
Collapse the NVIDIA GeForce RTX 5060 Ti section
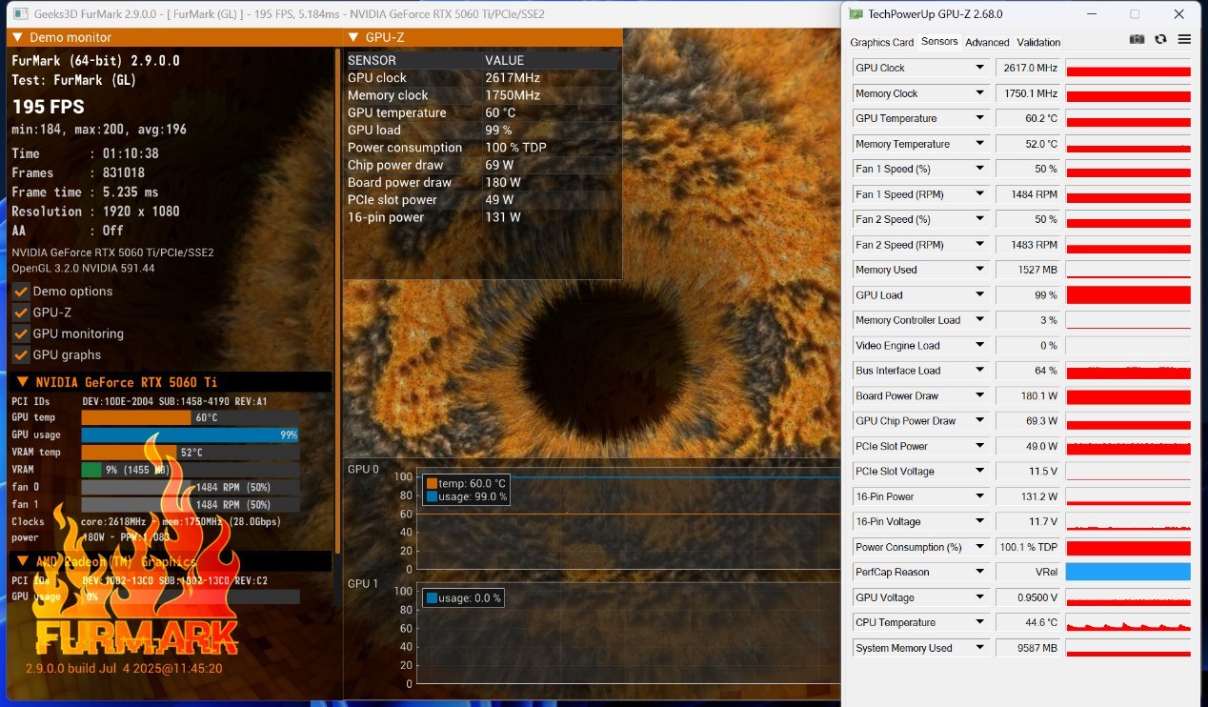23,382
